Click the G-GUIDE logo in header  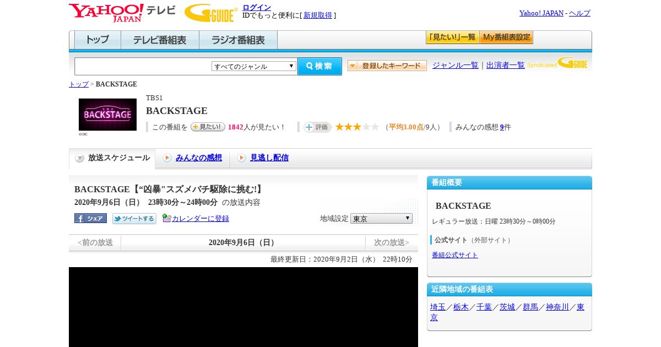[x=211, y=13]
